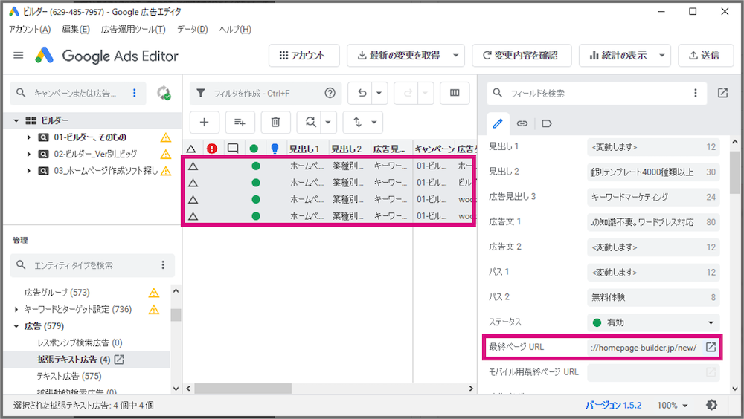Click the export/import arrows icon
The width and height of the screenshot is (744, 419).
pyautogui.click(x=357, y=123)
